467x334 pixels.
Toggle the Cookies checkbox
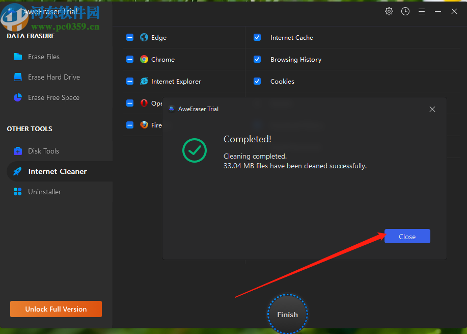(x=257, y=82)
